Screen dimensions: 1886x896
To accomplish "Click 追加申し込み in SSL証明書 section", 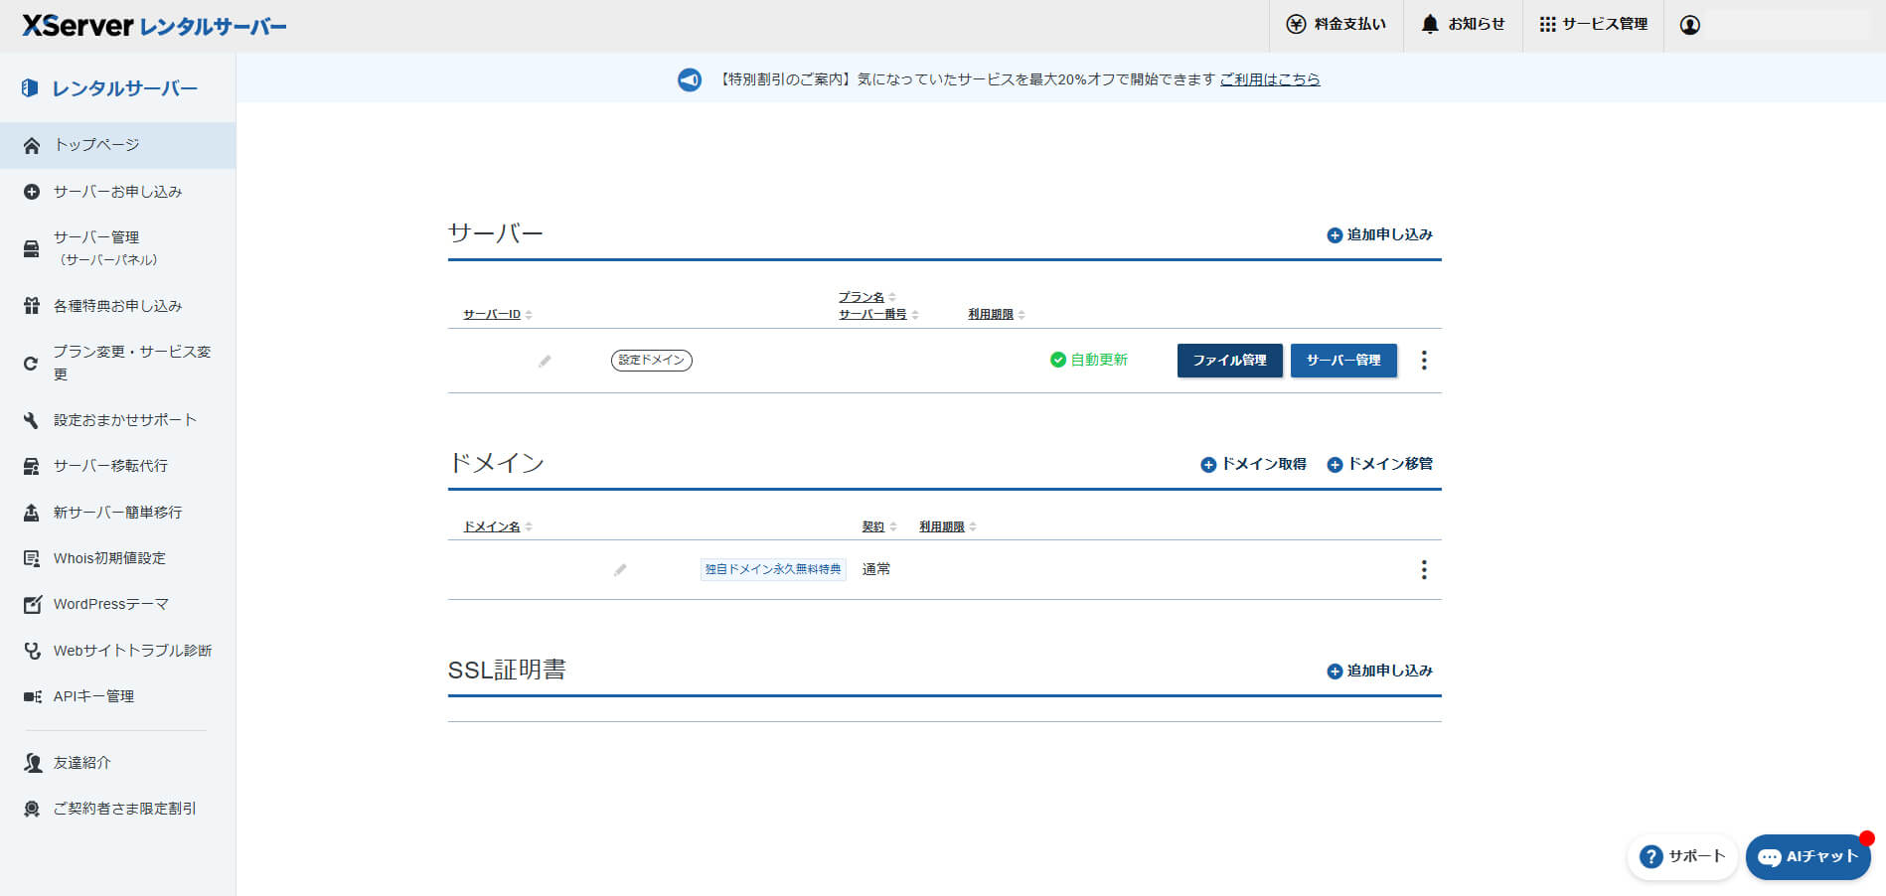I will (x=1380, y=672).
